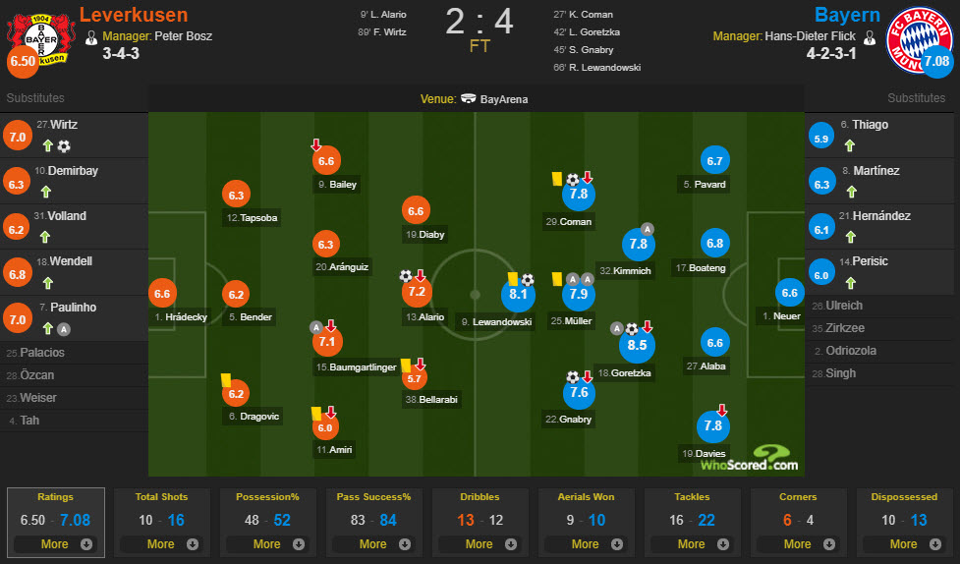Open More dropdown under Tackles

(692, 543)
